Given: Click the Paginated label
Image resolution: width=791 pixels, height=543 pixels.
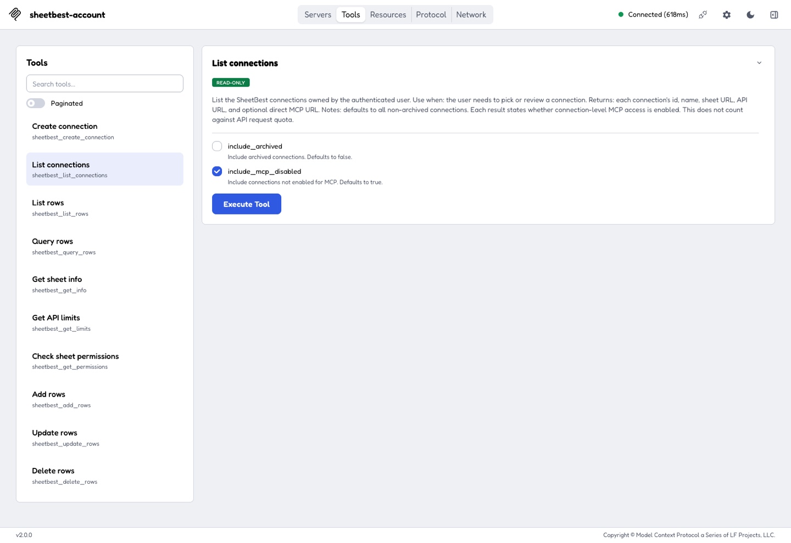Looking at the screenshot, I should [66, 104].
